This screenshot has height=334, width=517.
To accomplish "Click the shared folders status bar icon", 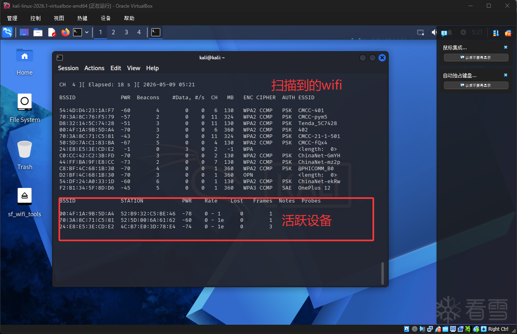I will [446, 329].
